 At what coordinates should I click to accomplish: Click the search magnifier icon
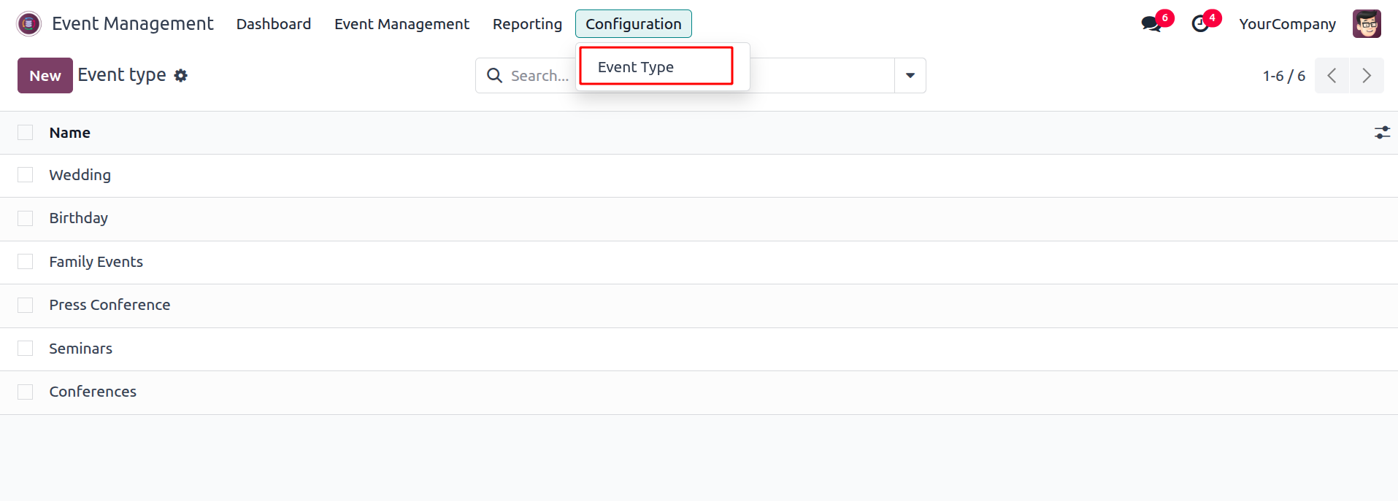pos(494,76)
